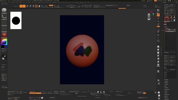This screenshot has height=100, width=178.
Task: Expand the Masking section
Action: pyautogui.click(x=166, y=96)
